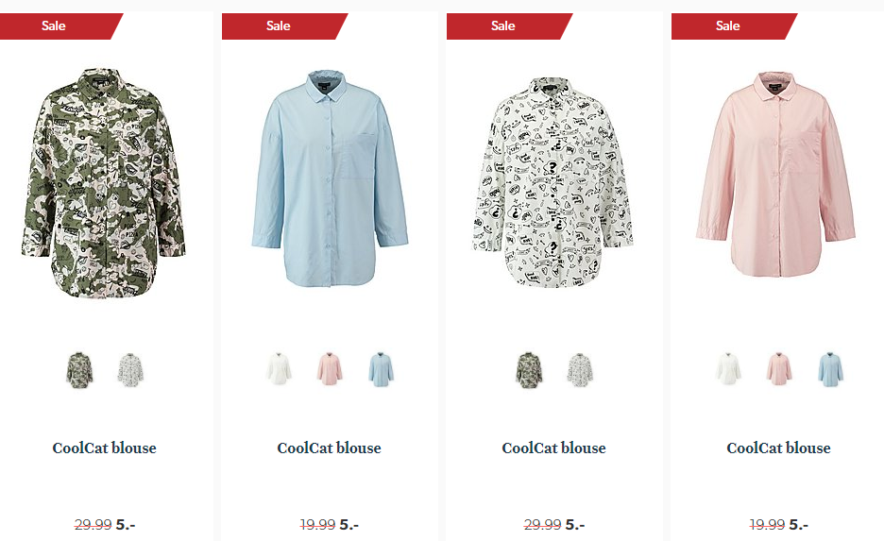Choose blue color variant under second blouse
This screenshot has height=541, width=884.
(382, 369)
